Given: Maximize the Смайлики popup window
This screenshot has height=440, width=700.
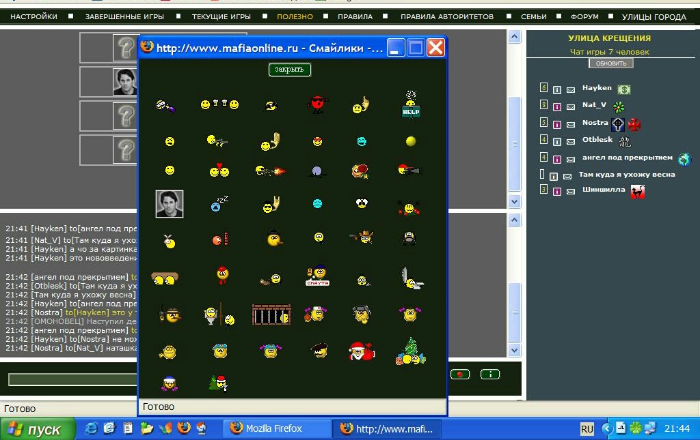Looking at the screenshot, I should pos(416,47).
